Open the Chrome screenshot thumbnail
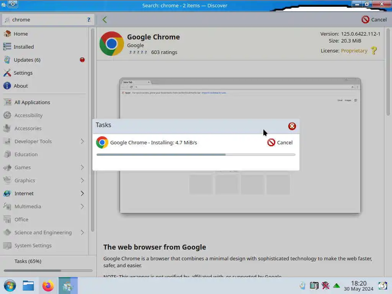 (x=240, y=145)
